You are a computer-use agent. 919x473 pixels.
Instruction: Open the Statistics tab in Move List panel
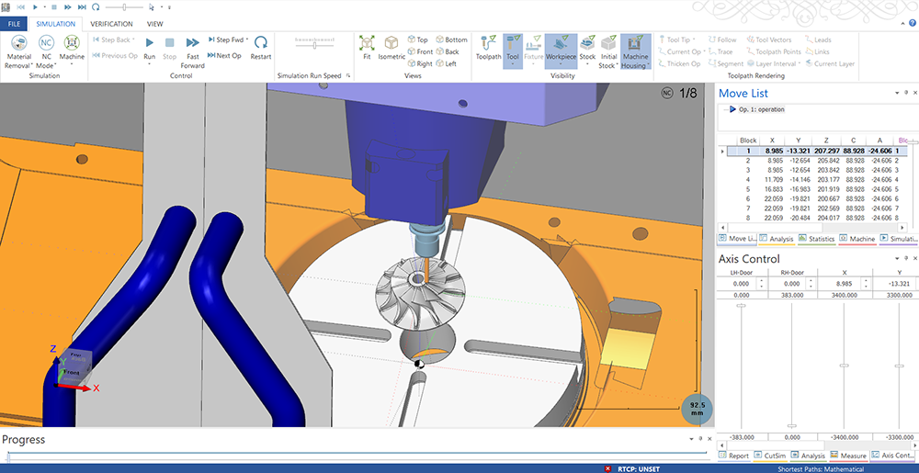[x=816, y=239]
